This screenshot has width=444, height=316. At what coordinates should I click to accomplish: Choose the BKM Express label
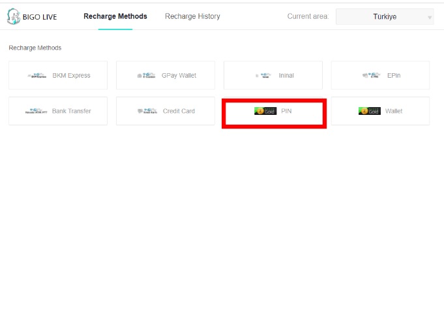[x=71, y=76]
